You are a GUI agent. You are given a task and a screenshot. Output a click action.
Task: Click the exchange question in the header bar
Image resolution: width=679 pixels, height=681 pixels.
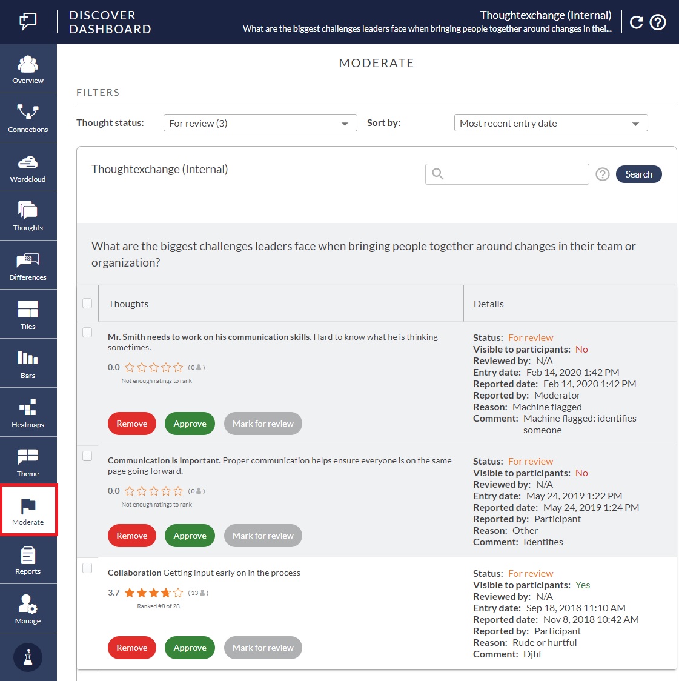pos(427,28)
